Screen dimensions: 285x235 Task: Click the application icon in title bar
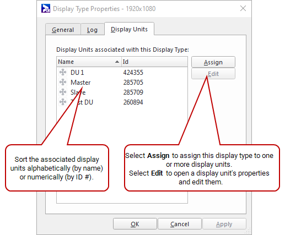(46, 8)
